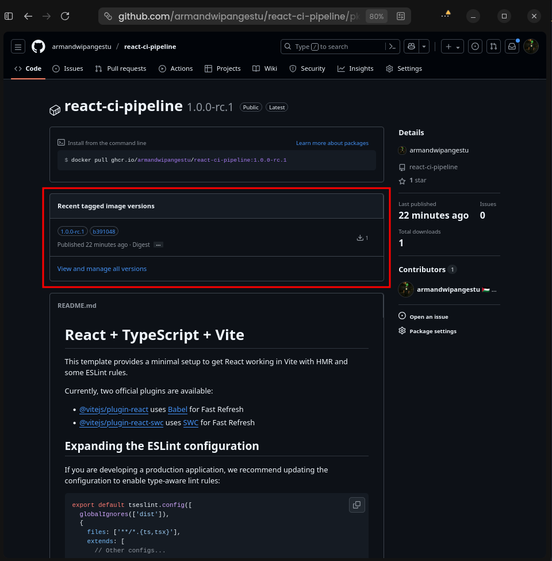
Task: Open the Copilot dropdown arrow
Action: pyautogui.click(x=424, y=46)
